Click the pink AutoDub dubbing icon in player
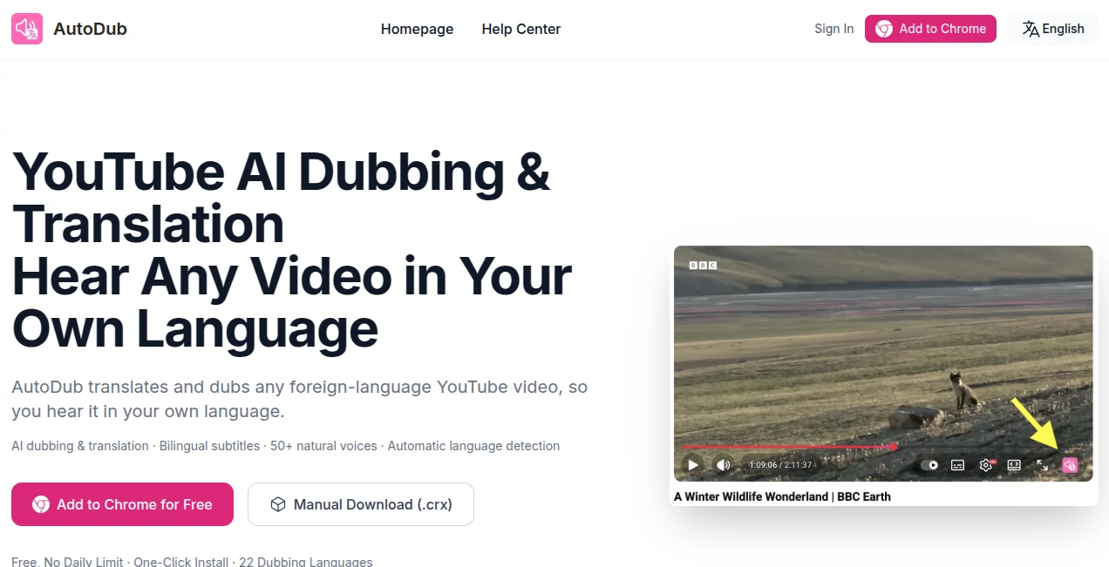This screenshot has width=1109, height=567. click(1070, 465)
